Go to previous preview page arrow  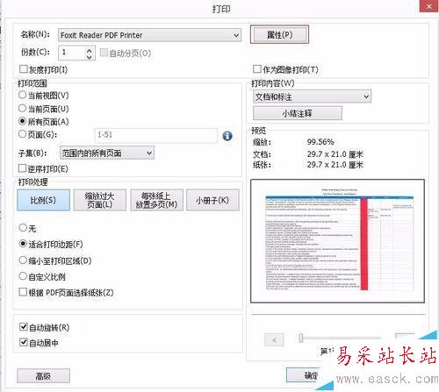tap(274, 339)
